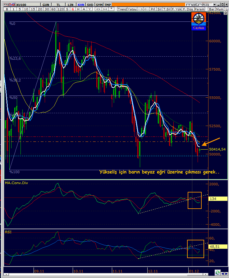Step chart backward with blue left arrow
Screen dimensions: 229x278
(x=222, y=274)
